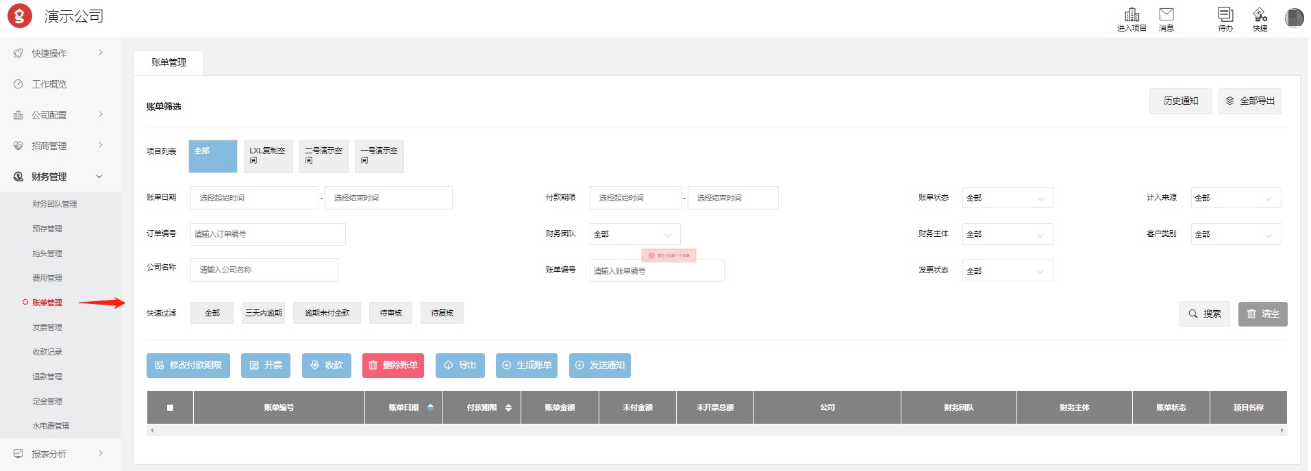Image resolution: width=1311 pixels, height=471 pixels.
Task: Click the 搜索 search button
Action: click(x=1204, y=314)
